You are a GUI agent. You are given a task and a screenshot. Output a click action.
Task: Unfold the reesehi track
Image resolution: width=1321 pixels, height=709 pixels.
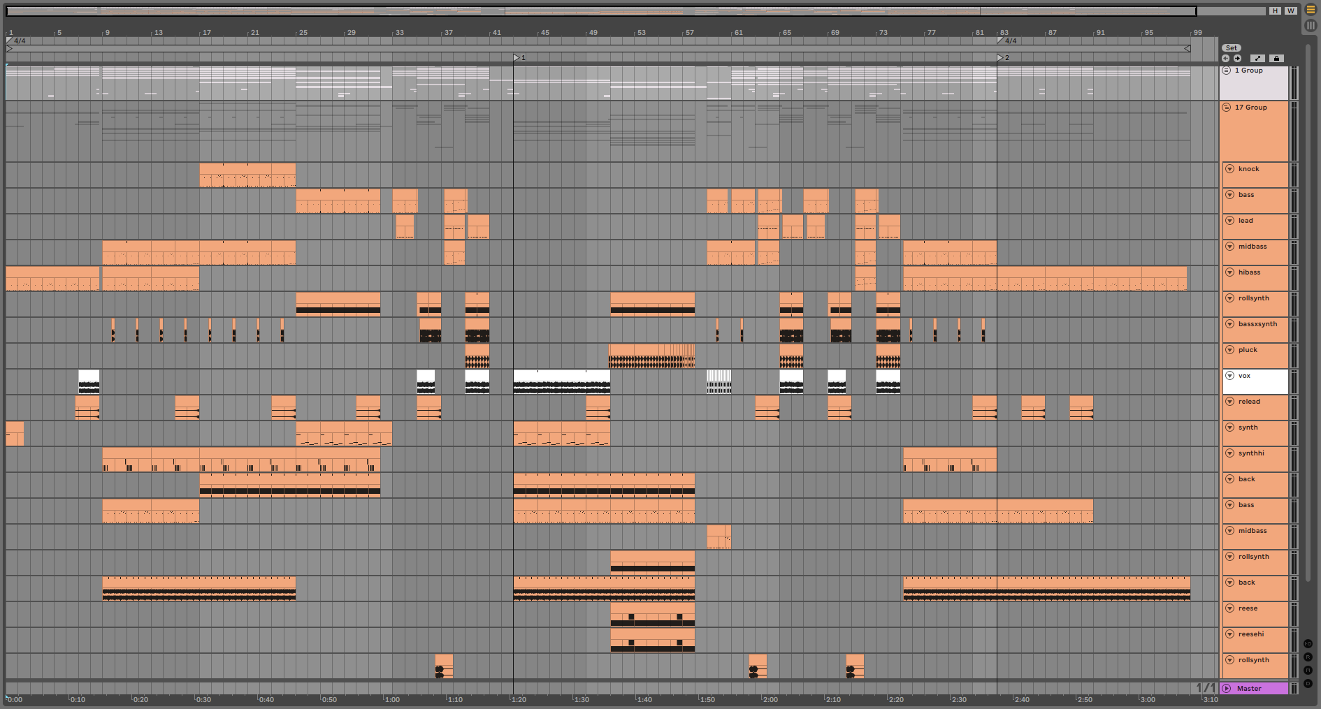click(1229, 634)
